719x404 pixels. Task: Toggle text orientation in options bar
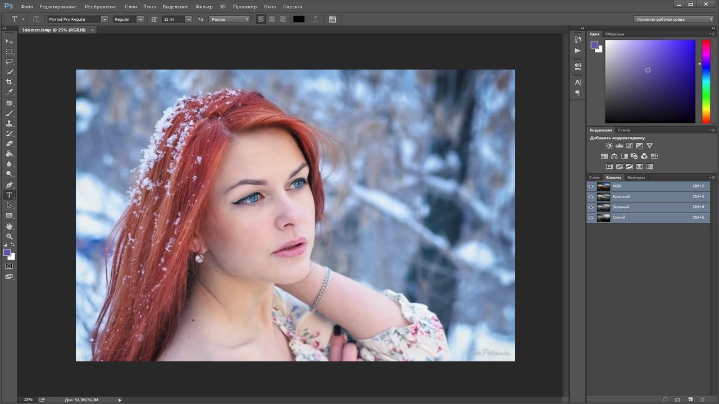tap(36, 19)
